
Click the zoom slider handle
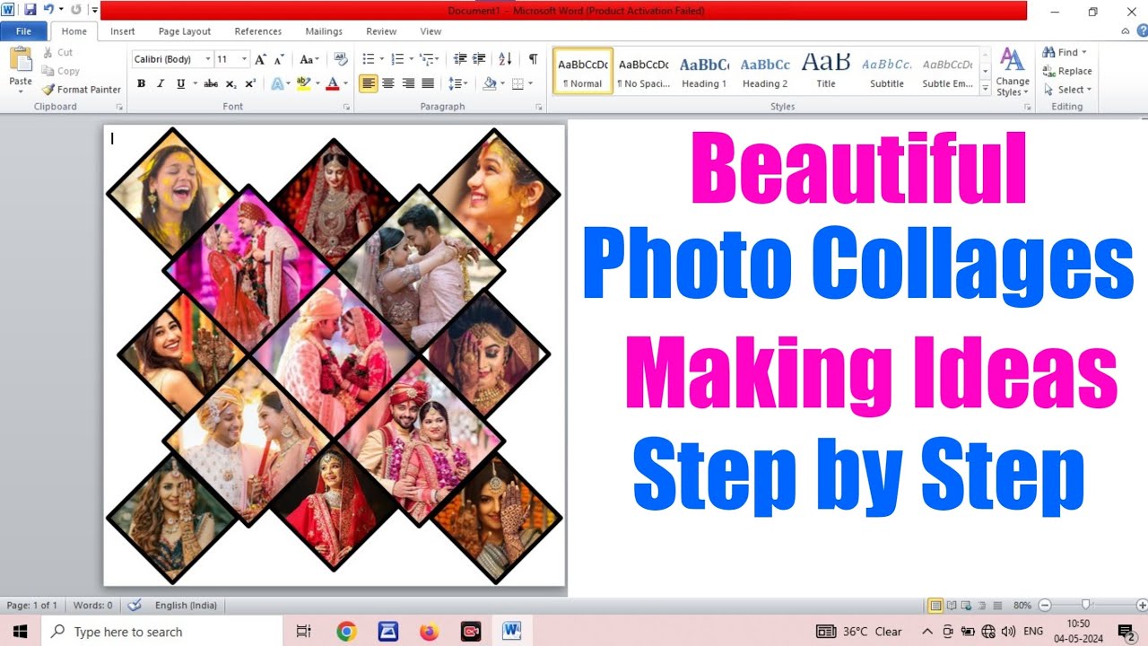(1086, 606)
